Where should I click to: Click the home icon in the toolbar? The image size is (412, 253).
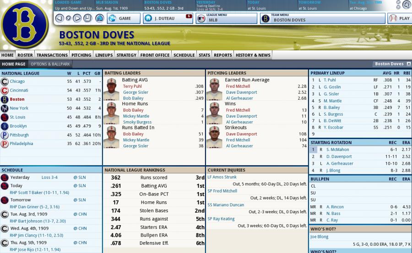point(99,18)
